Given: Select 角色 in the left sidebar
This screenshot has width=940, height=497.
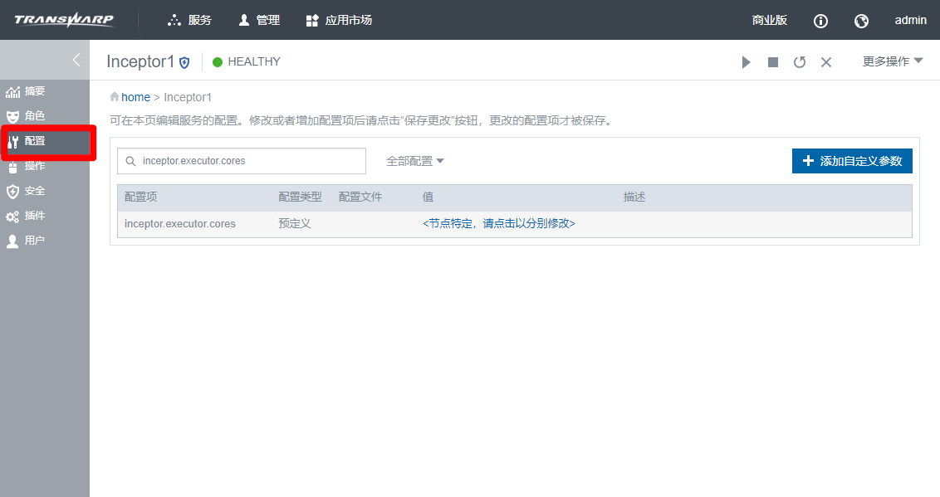Looking at the screenshot, I should coord(35,116).
